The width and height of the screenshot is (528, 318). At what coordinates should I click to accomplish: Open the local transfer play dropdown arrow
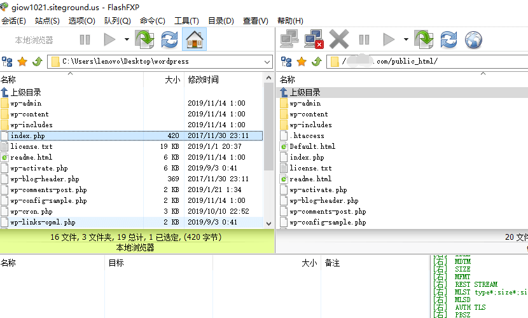pyautogui.click(x=127, y=39)
